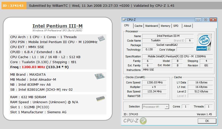Click the Instructions field MMX SSE
This screenshot has width=222, height=129.
[177, 70]
